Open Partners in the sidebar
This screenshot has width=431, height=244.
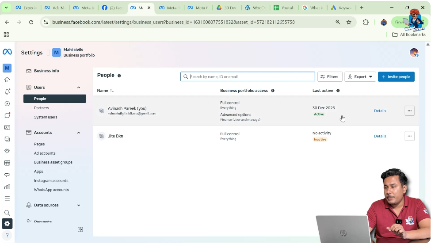(x=42, y=108)
